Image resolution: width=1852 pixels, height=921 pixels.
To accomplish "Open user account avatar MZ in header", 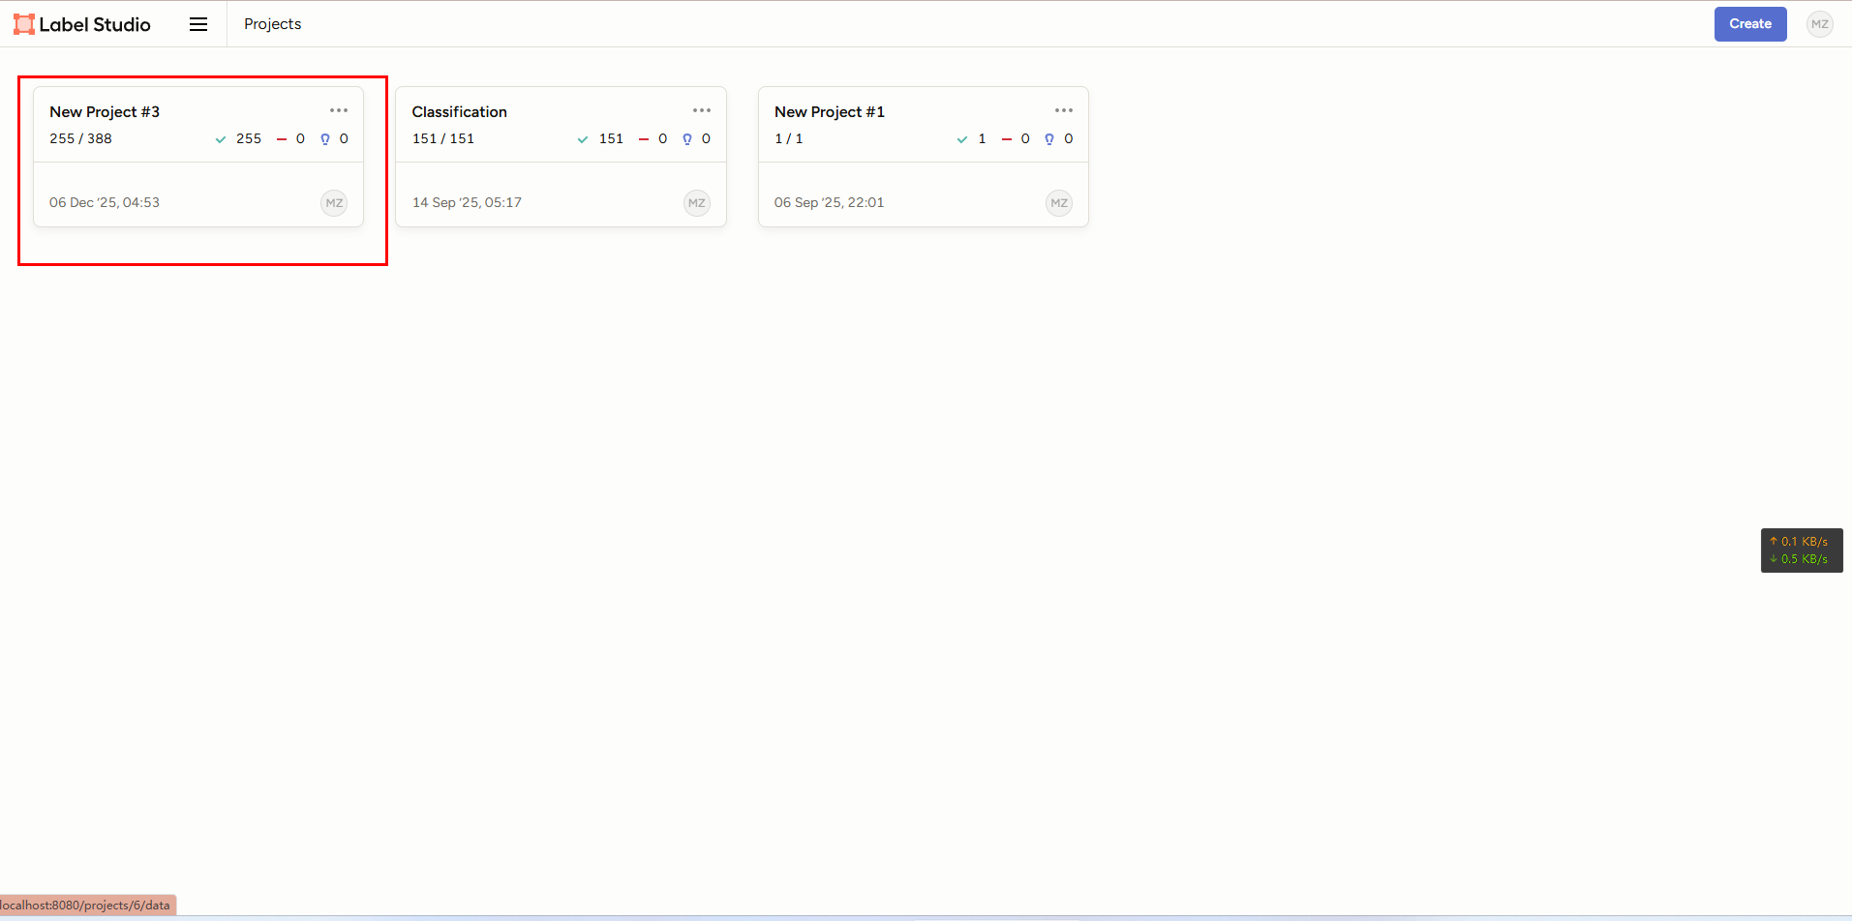I will point(1820,24).
